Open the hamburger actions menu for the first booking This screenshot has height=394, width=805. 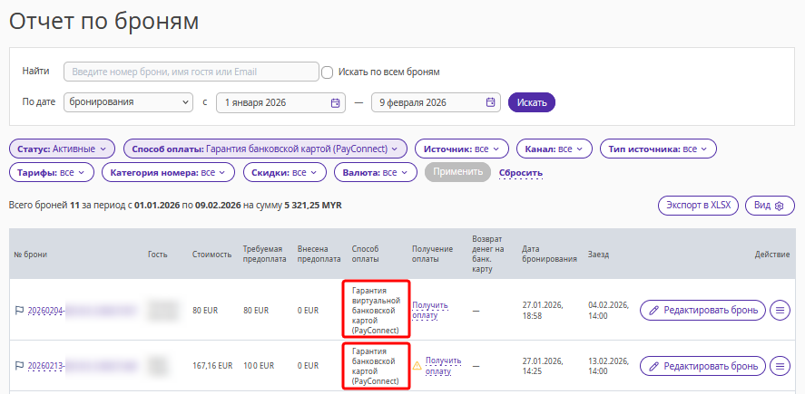point(780,310)
